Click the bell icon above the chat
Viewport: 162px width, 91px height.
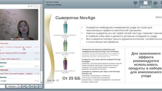pos(29,6)
